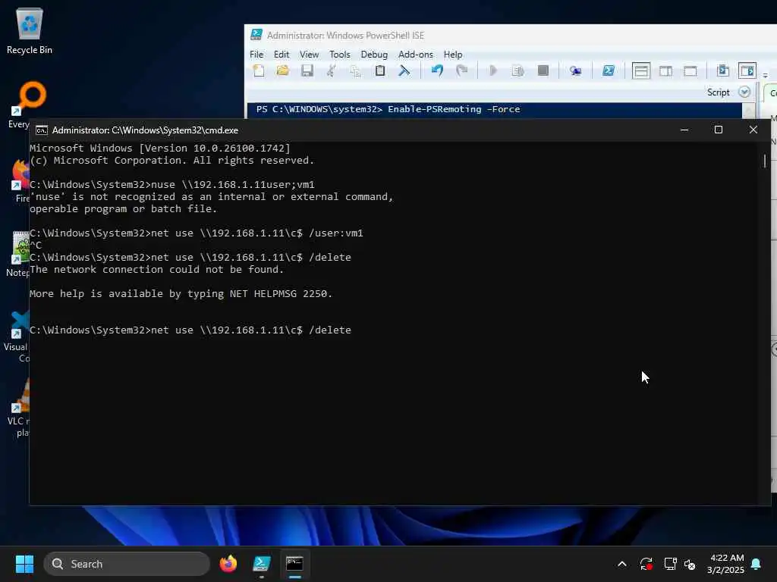
Task: Click 'The network connection could not be found.' text
Action: click(156, 270)
